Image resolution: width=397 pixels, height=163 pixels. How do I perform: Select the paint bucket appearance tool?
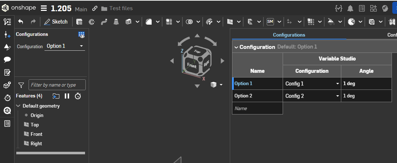click(x=331, y=22)
